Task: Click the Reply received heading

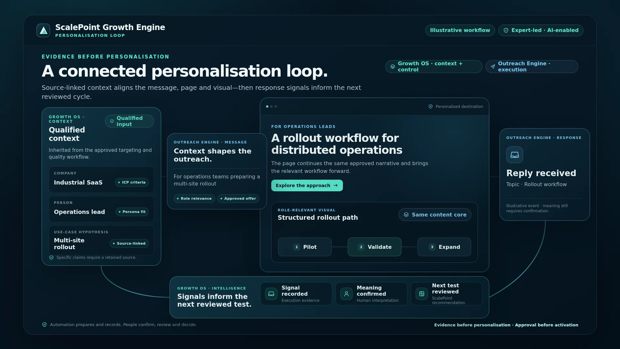Action: coord(541,173)
